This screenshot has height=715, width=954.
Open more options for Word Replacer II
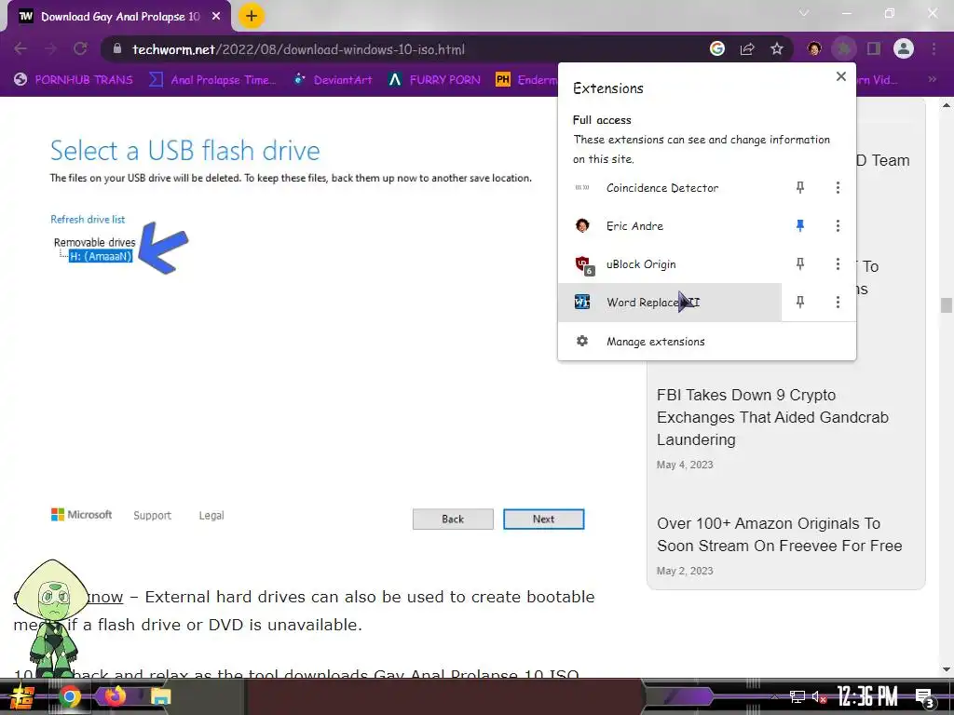[x=838, y=303]
